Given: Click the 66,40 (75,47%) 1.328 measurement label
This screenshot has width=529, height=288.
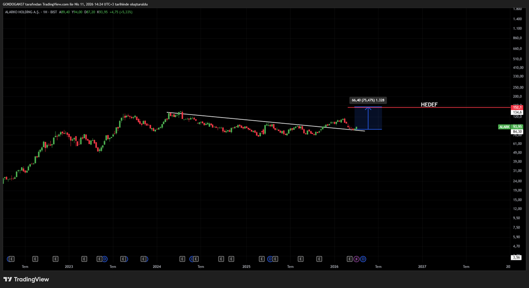Looking at the screenshot, I should point(368,100).
